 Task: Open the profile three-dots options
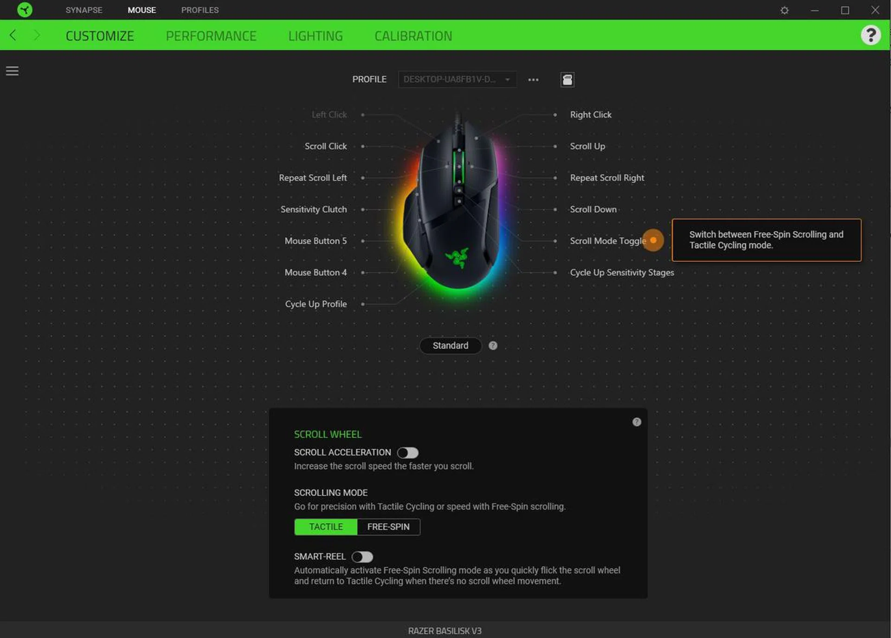[x=533, y=80]
